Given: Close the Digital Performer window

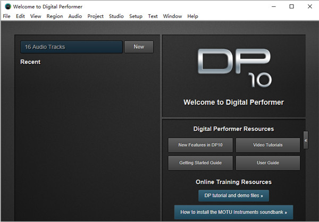Looking at the screenshot, I should coord(309,6).
